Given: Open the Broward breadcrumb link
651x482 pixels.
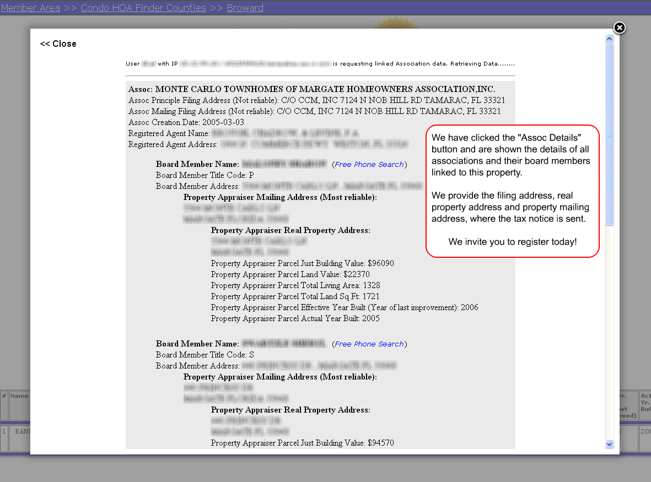Looking at the screenshot, I should [245, 8].
